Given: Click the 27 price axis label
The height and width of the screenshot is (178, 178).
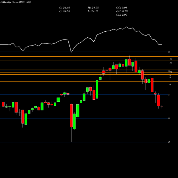Looking at the screenshot, I should click(x=169, y=95).
